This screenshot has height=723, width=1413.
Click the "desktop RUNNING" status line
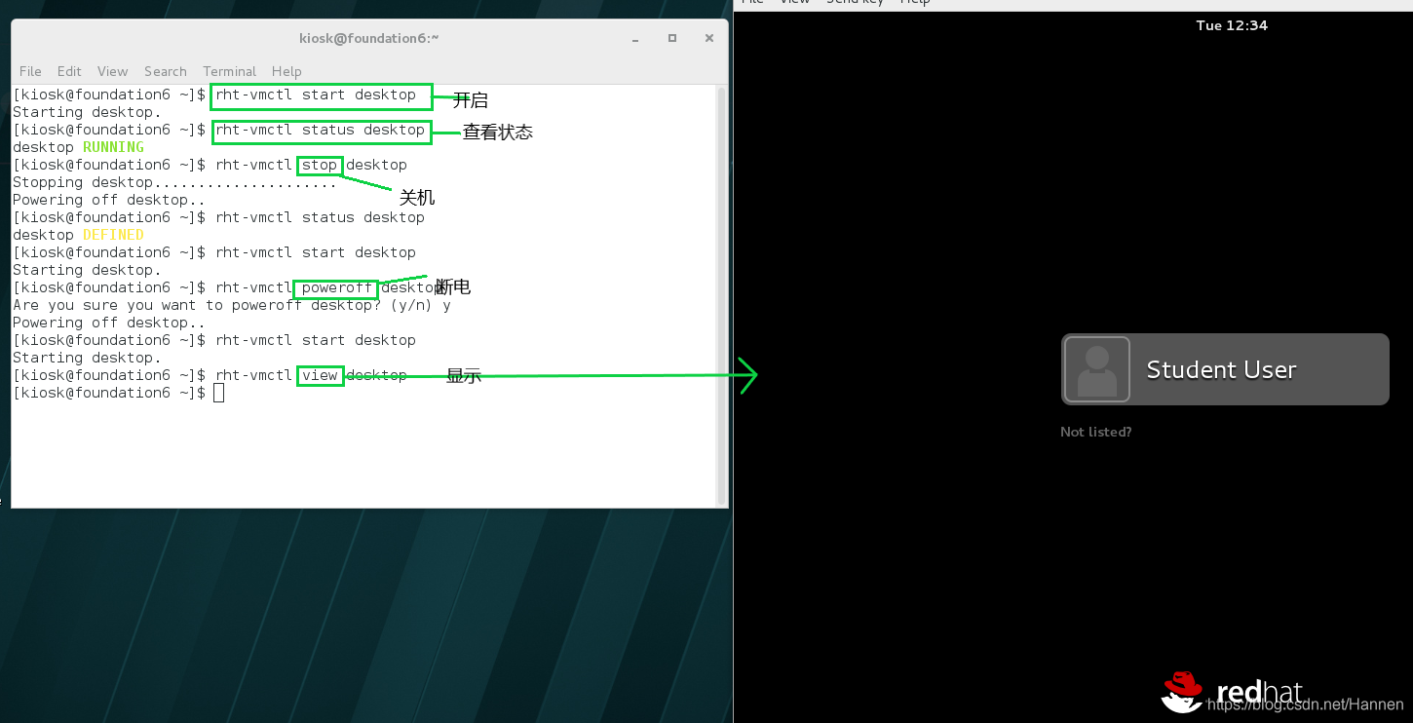78,147
